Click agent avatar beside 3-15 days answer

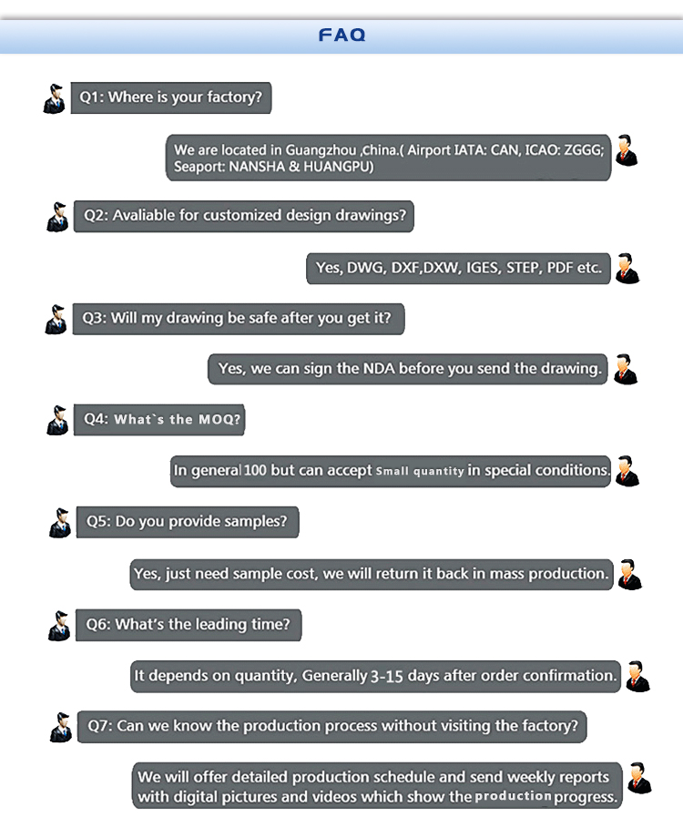point(637,676)
